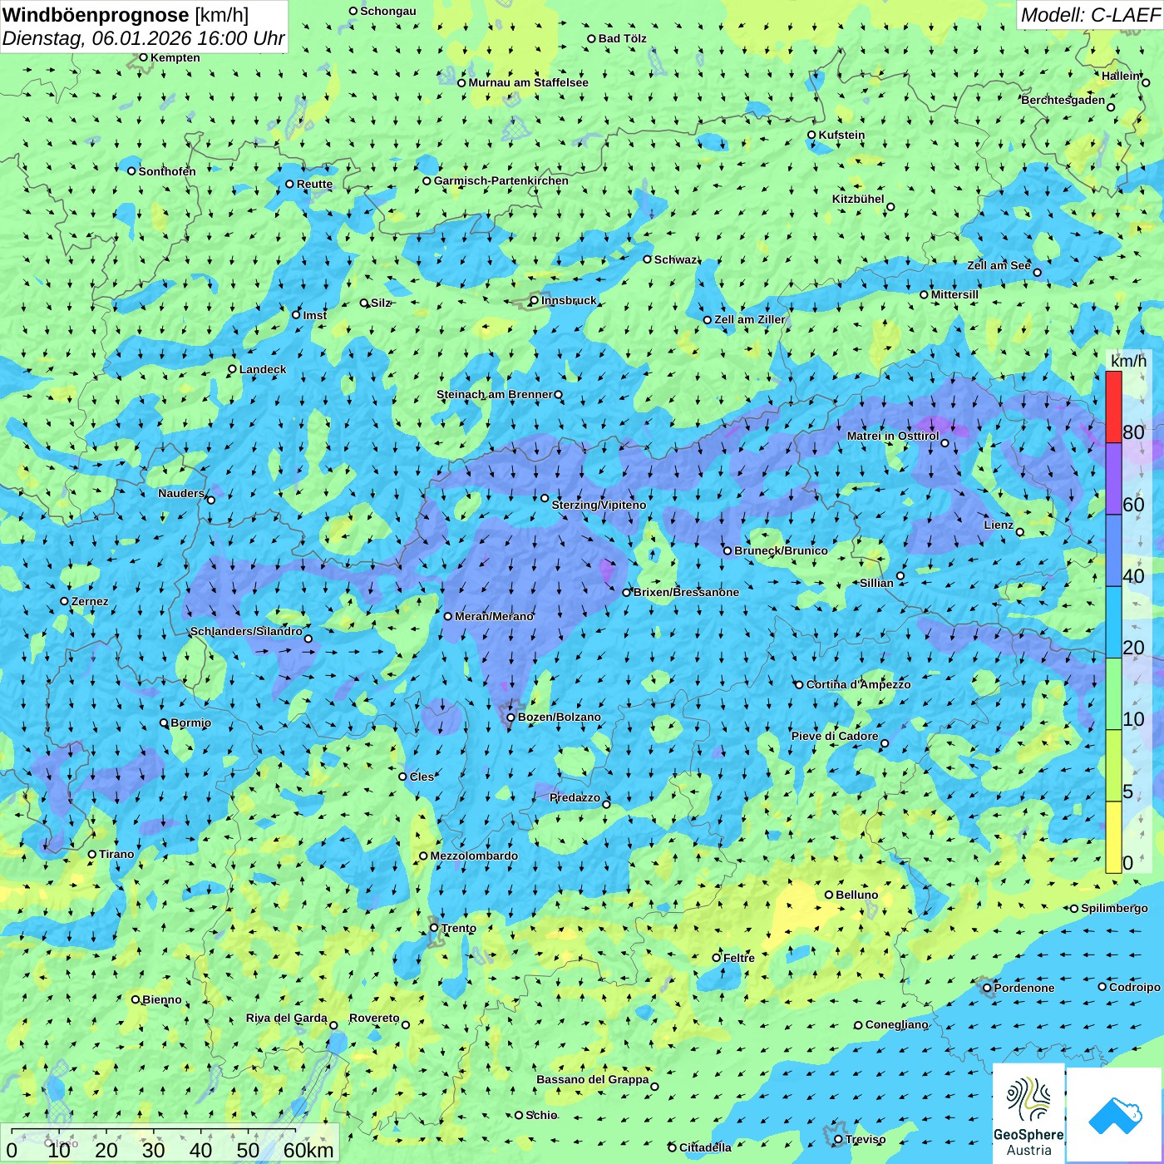Click the Riva del Garda label

pos(287,1018)
